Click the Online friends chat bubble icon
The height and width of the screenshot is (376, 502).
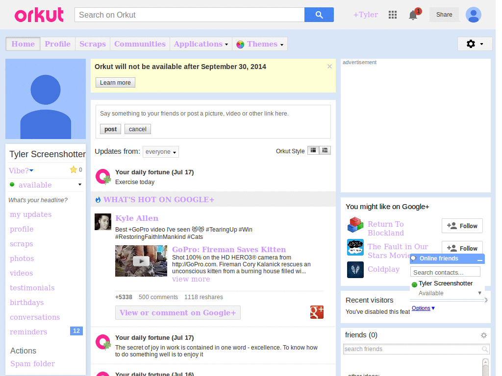[414, 258]
